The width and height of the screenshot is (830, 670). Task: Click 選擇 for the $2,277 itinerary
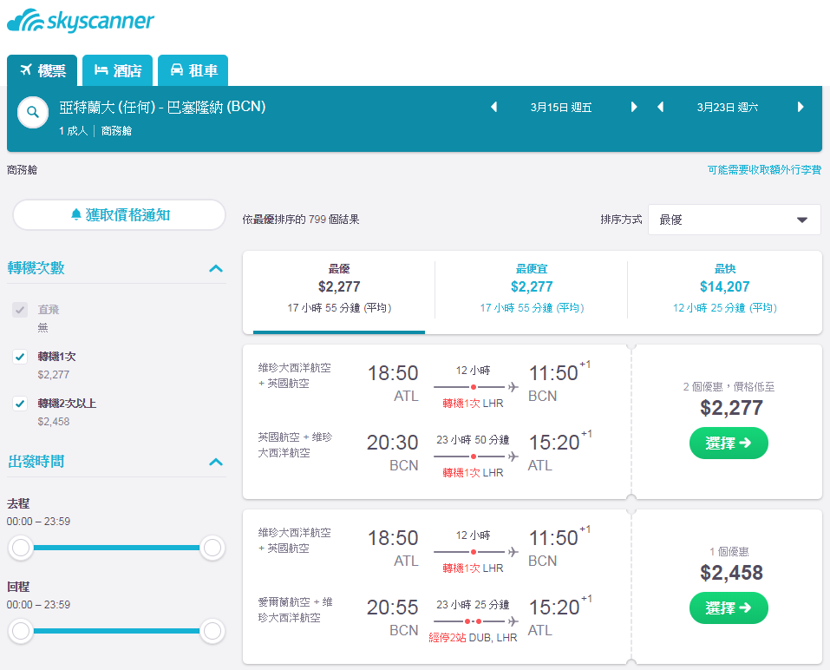[x=729, y=443]
